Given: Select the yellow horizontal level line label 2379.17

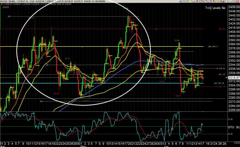Looking at the screenshot, I should point(213,47).
